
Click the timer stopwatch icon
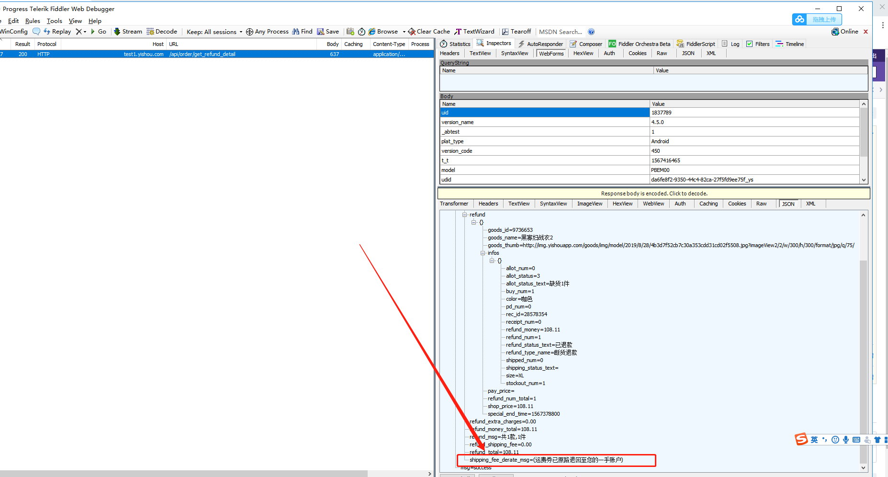[x=361, y=32]
